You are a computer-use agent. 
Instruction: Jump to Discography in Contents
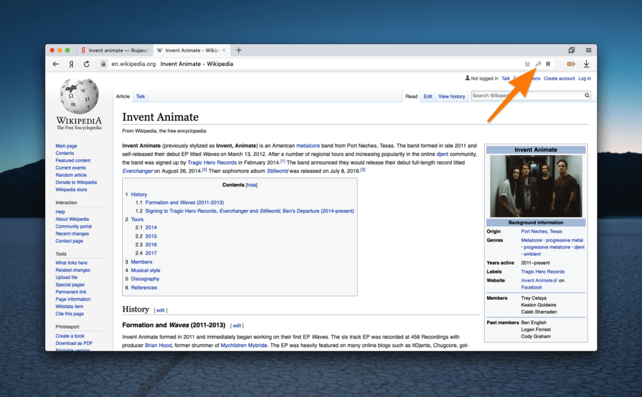coord(145,279)
